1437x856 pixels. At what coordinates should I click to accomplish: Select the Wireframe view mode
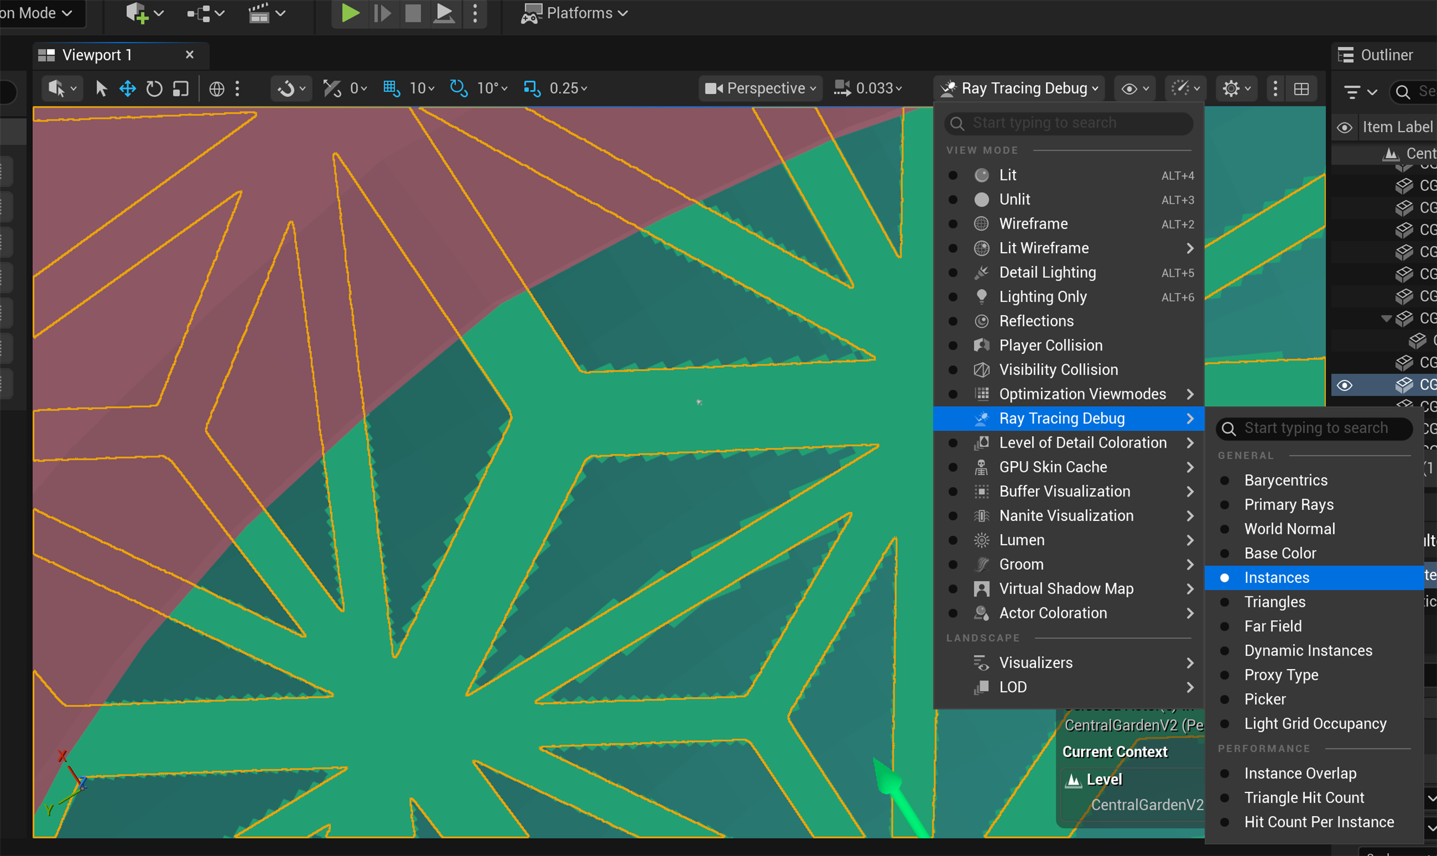(1068, 223)
